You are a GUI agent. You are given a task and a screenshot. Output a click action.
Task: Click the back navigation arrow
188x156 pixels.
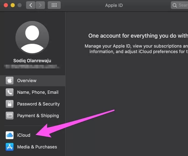click(x=31, y=5)
